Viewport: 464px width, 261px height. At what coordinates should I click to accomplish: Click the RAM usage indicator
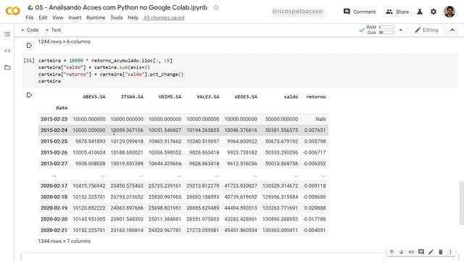(x=380, y=28)
